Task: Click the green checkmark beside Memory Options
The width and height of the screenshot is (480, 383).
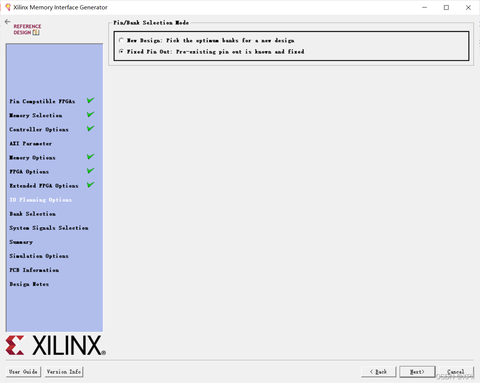Action: pyautogui.click(x=91, y=157)
